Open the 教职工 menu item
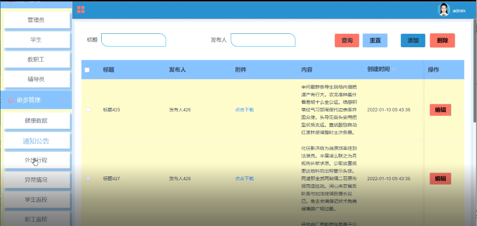The image size is (477, 226). pyautogui.click(x=36, y=59)
